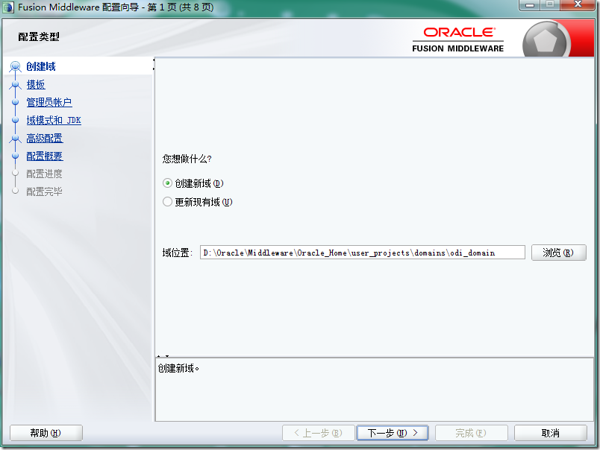Click the 域模式和 JDK step node icon
The height and width of the screenshot is (450, 600).
pyautogui.click(x=16, y=121)
